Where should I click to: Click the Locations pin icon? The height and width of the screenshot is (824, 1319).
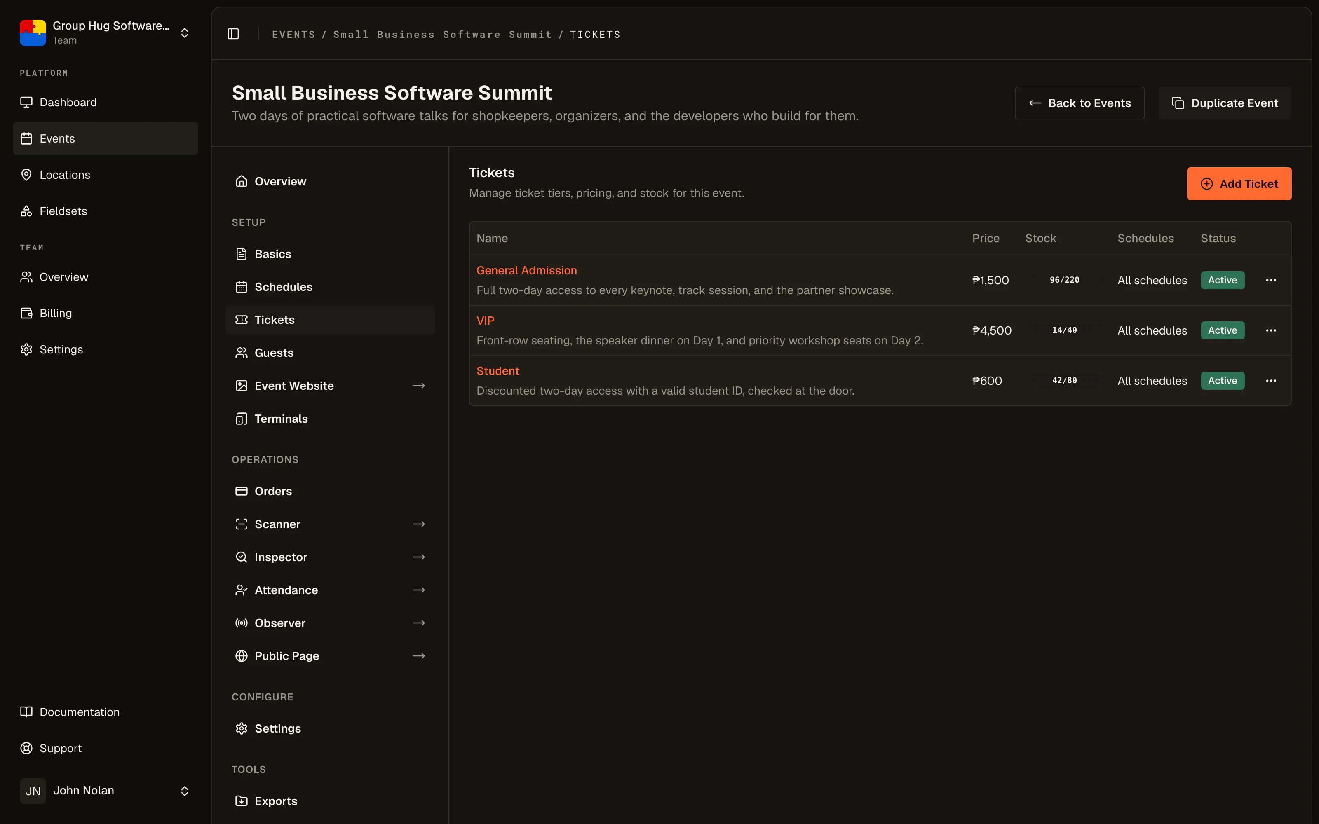26,175
